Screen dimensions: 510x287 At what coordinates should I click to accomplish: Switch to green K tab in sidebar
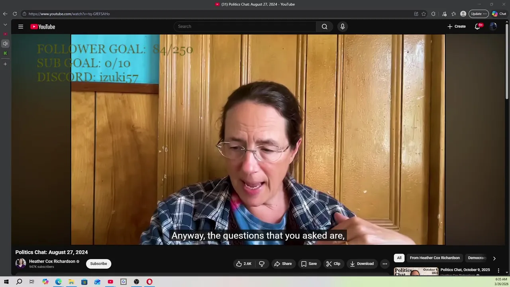tap(5, 53)
